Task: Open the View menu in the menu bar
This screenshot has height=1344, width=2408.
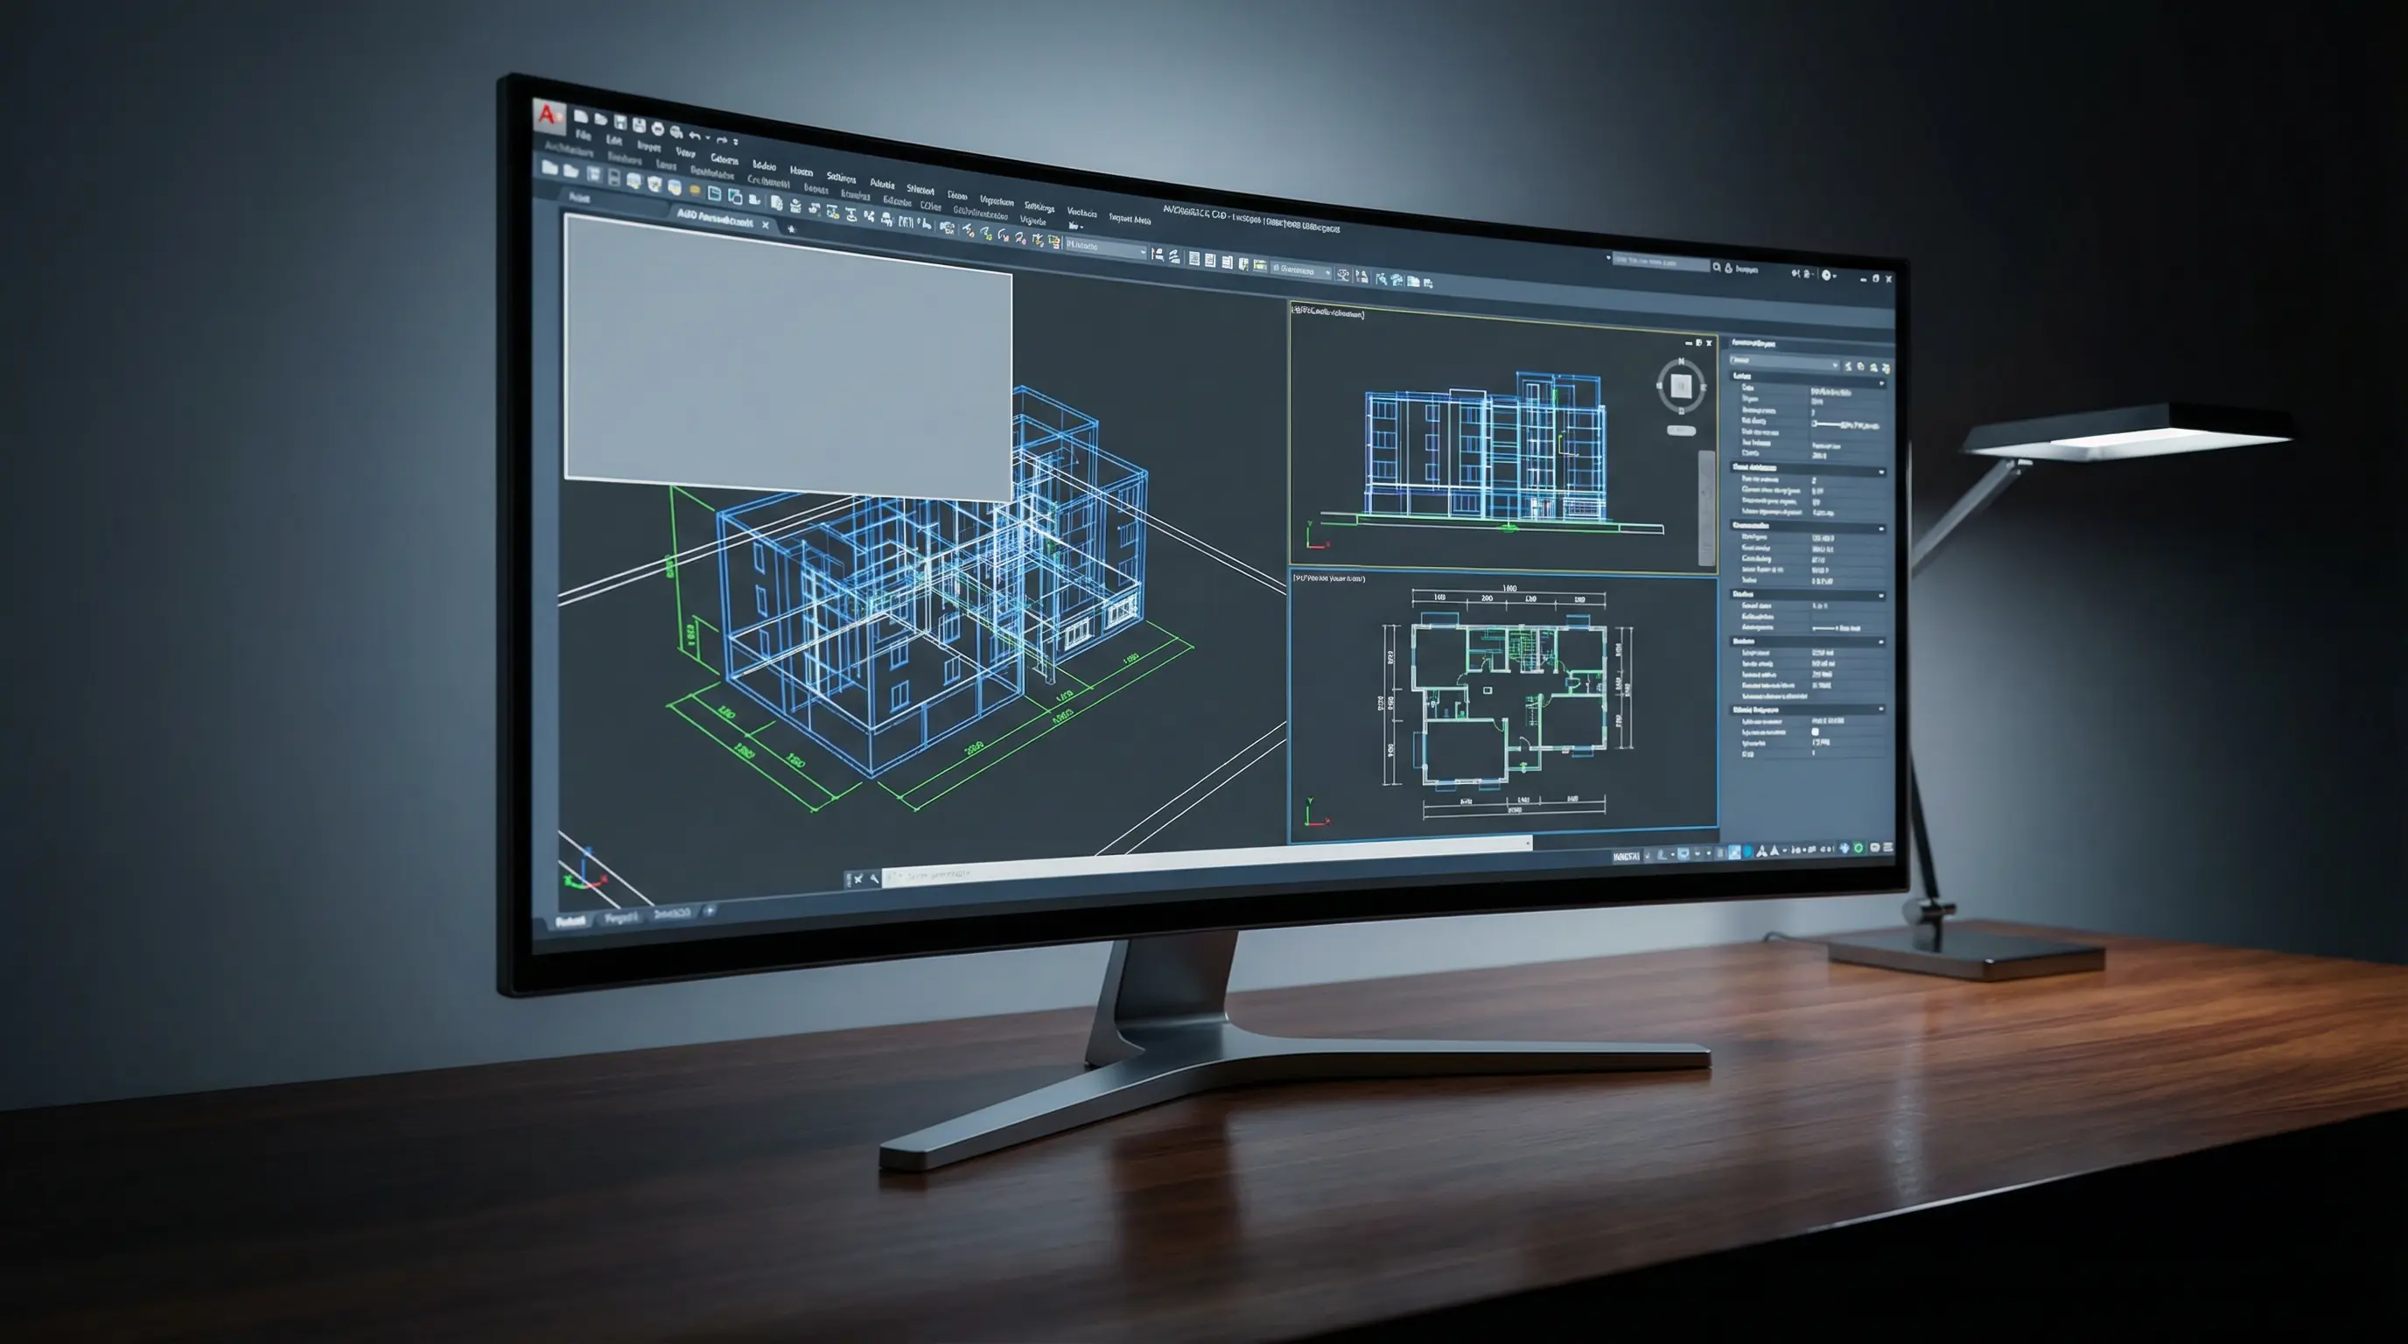Action: click(x=688, y=155)
